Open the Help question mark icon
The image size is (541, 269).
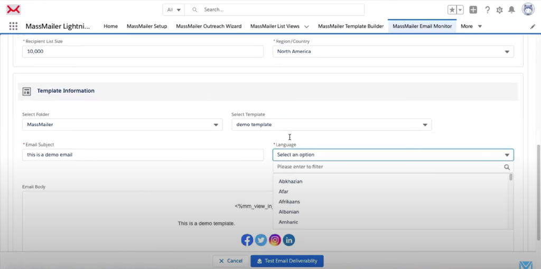click(x=487, y=10)
